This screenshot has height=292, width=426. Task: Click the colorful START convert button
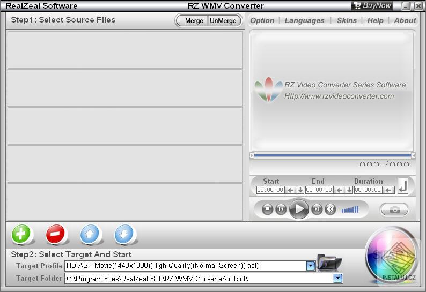pos(392,256)
